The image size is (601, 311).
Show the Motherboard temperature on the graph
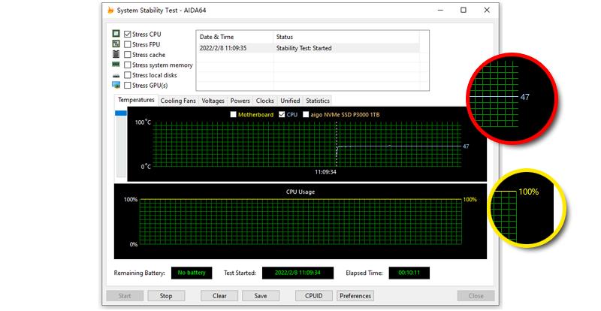click(x=233, y=114)
